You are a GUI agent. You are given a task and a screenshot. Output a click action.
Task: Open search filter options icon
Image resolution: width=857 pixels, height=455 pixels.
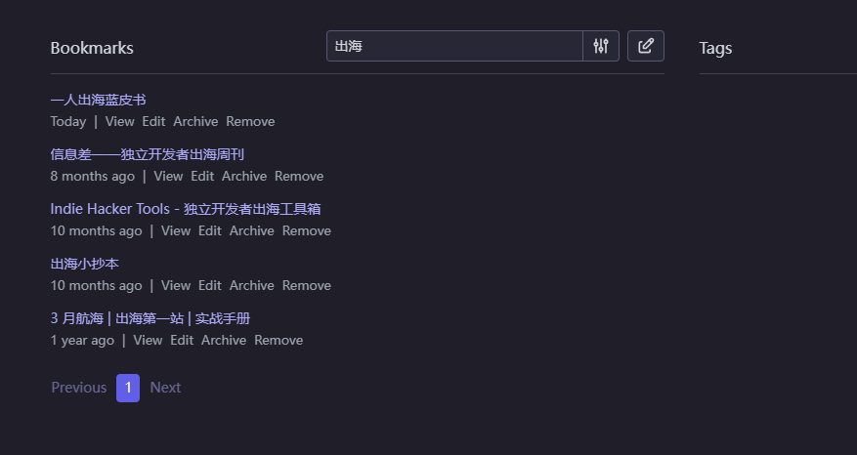[x=601, y=46]
